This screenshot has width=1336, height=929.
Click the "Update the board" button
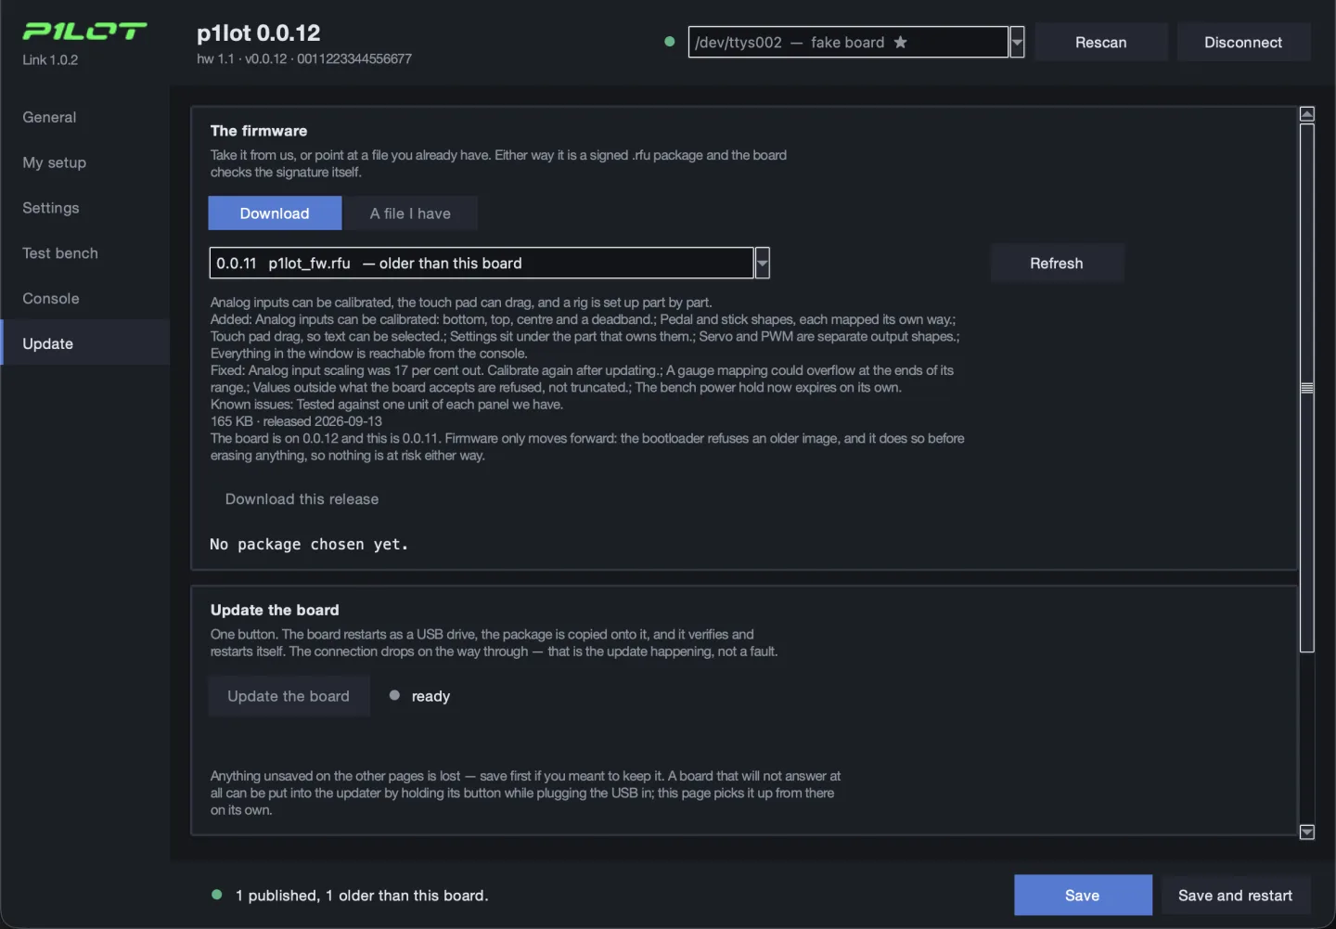[289, 696]
